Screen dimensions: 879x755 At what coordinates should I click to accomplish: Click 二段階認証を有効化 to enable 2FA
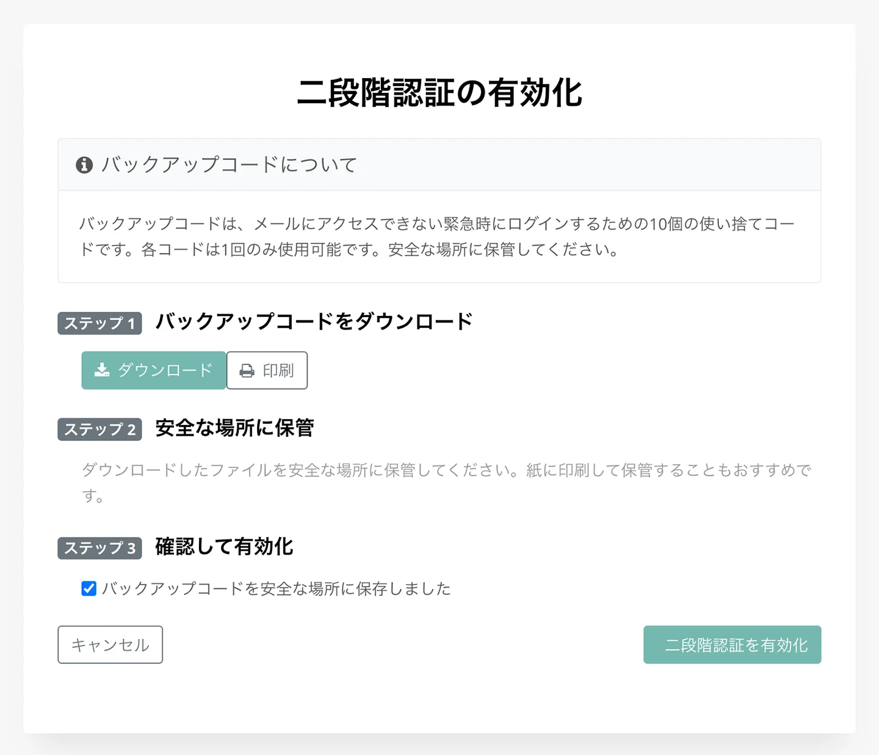coord(732,644)
